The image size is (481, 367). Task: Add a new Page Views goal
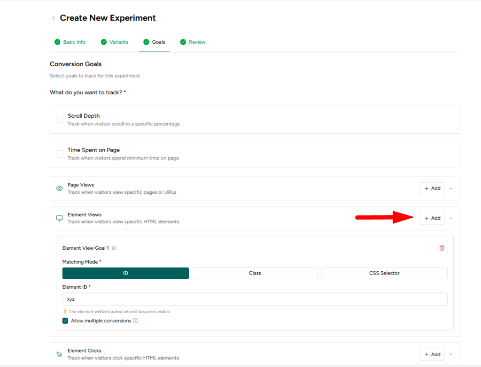tap(432, 189)
